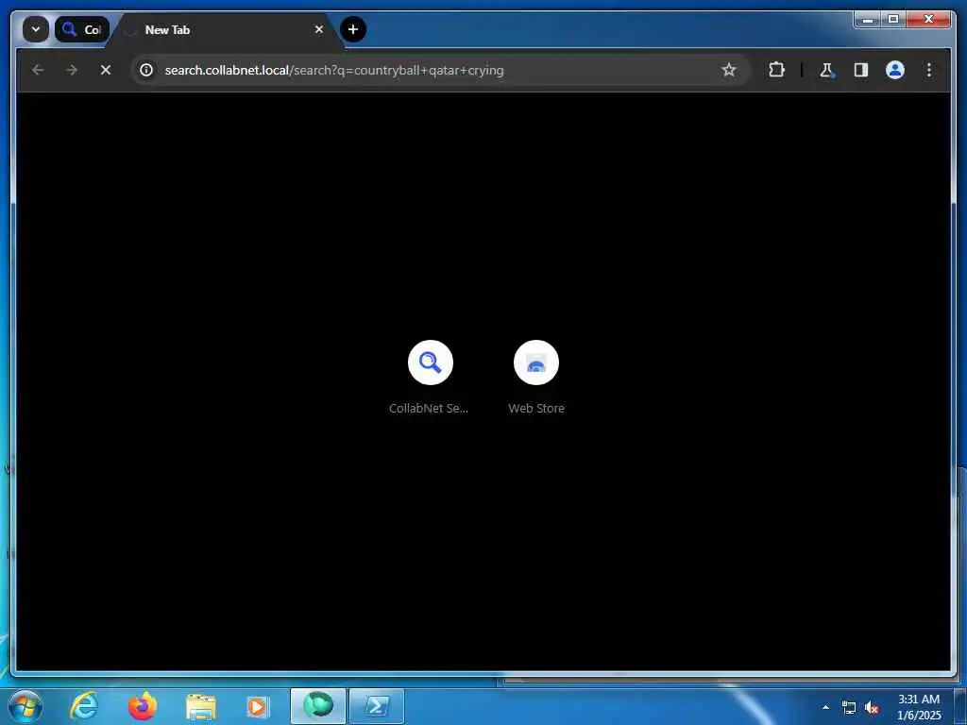Launch Firefox from the taskbar

point(142,706)
